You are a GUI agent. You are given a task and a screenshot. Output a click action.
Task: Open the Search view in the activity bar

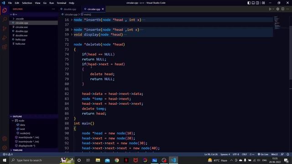coord(5,19)
